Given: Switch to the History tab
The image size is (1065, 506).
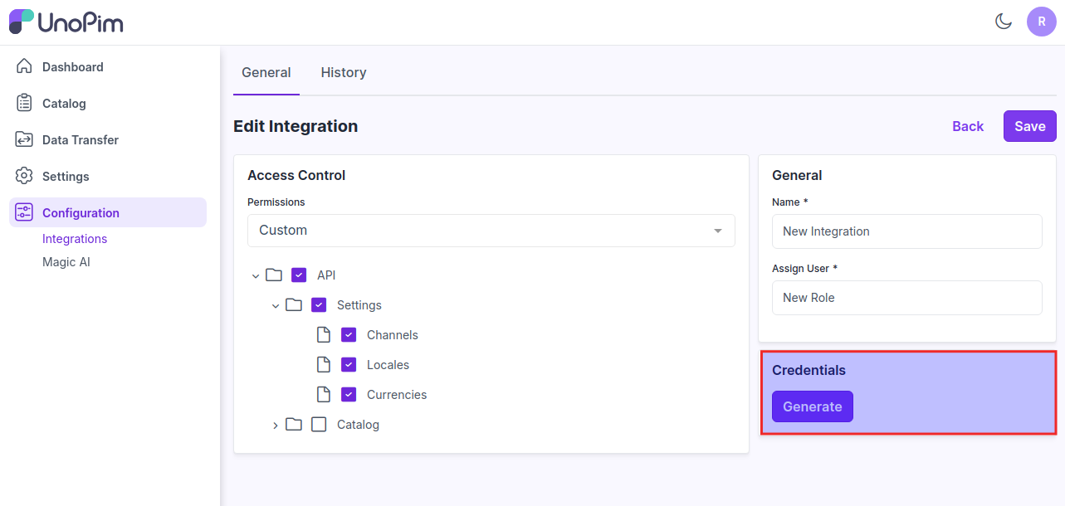Looking at the screenshot, I should 343,72.
